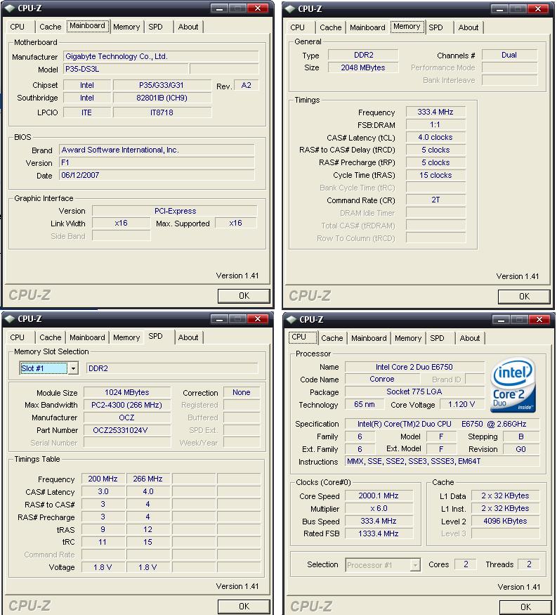
Task: Open the Slot #1 memory slot dropdown
Action: pos(73,368)
